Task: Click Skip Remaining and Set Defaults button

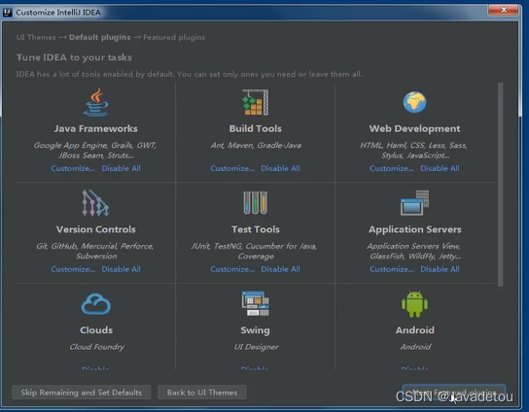Action: 82,393
